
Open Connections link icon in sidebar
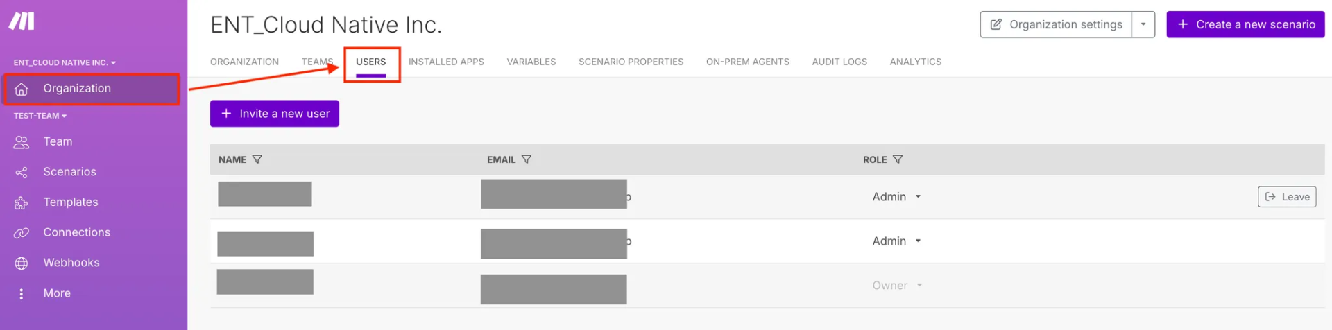(x=22, y=233)
